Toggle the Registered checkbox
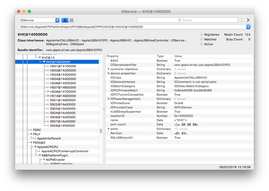Screen dimensions: 269x191 pyautogui.click(x=201, y=35)
